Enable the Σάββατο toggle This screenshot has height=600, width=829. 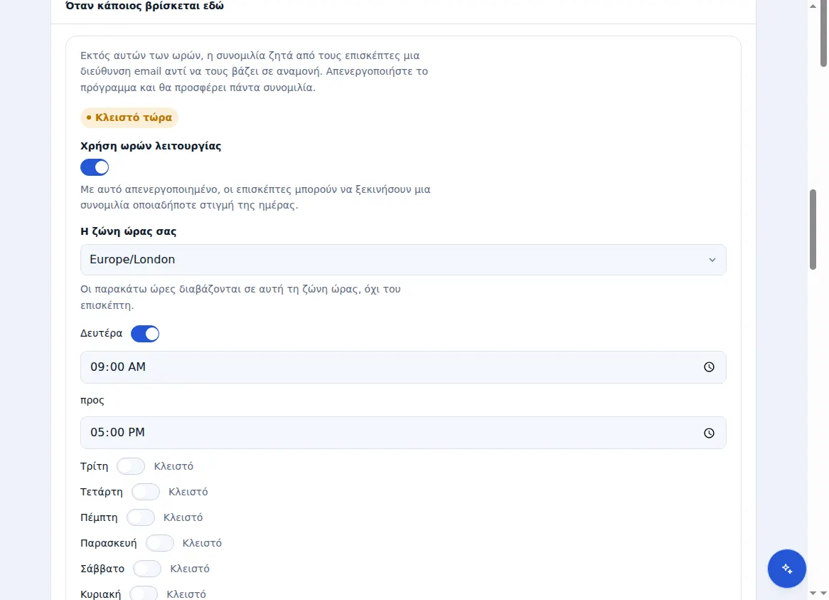click(x=147, y=569)
